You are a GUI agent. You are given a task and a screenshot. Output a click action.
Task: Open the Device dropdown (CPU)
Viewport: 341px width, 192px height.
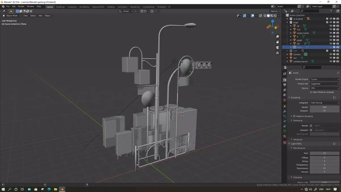[x=325, y=88]
